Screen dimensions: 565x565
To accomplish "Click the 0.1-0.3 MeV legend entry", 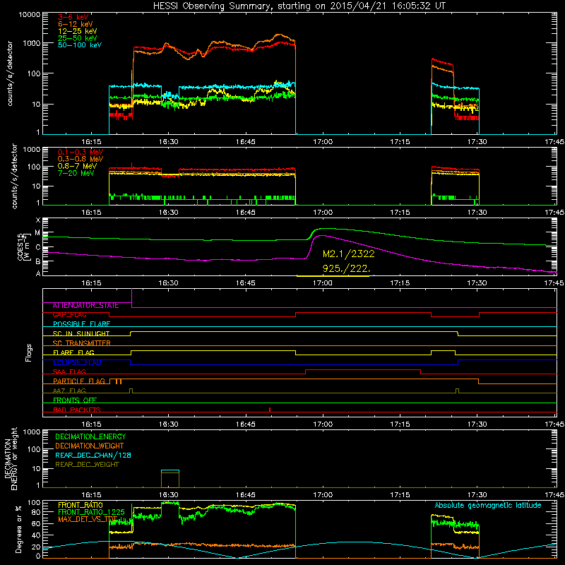I will pyautogui.click(x=81, y=152).
